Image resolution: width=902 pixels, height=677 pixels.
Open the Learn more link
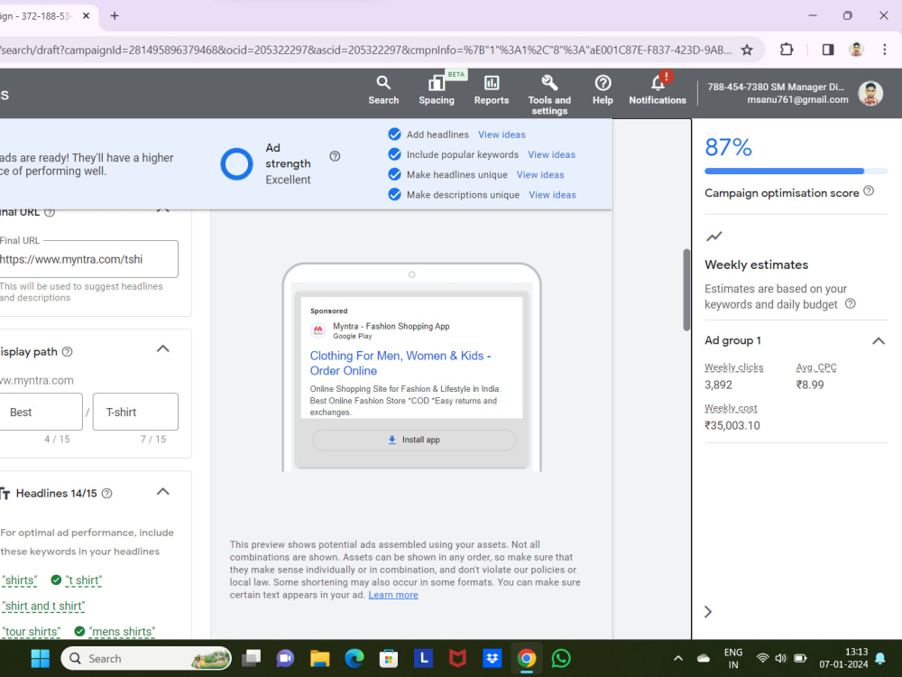[x=393, y=595]
